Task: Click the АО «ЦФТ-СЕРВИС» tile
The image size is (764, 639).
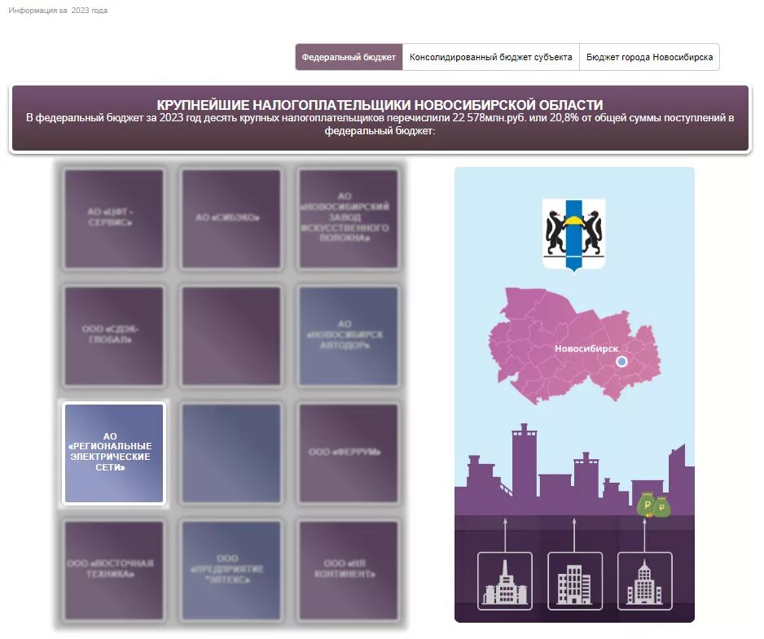Action: click(113, 219)
